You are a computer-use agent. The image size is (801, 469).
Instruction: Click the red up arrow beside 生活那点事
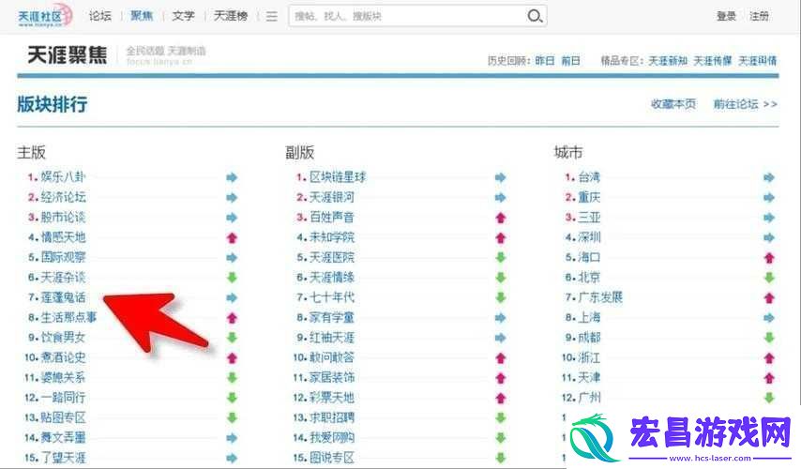click(232, 318)
